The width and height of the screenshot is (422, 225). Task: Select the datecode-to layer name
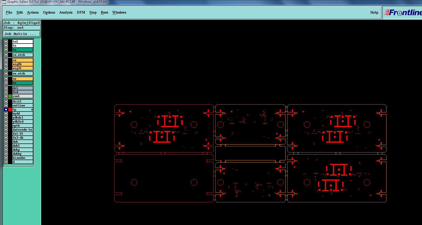coord(23,130)
